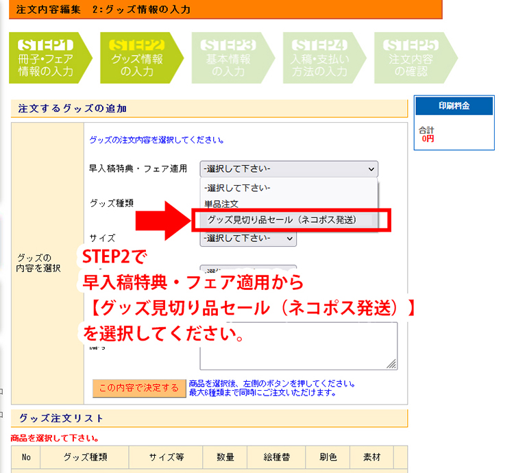Click the 数量 column header
The image size is (514, 473).
(227, 457)
